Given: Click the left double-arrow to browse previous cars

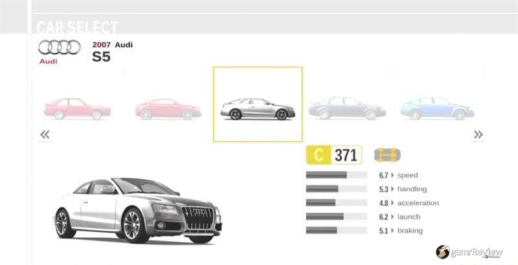Looking at the screenshot, I should tap(45, 134).
